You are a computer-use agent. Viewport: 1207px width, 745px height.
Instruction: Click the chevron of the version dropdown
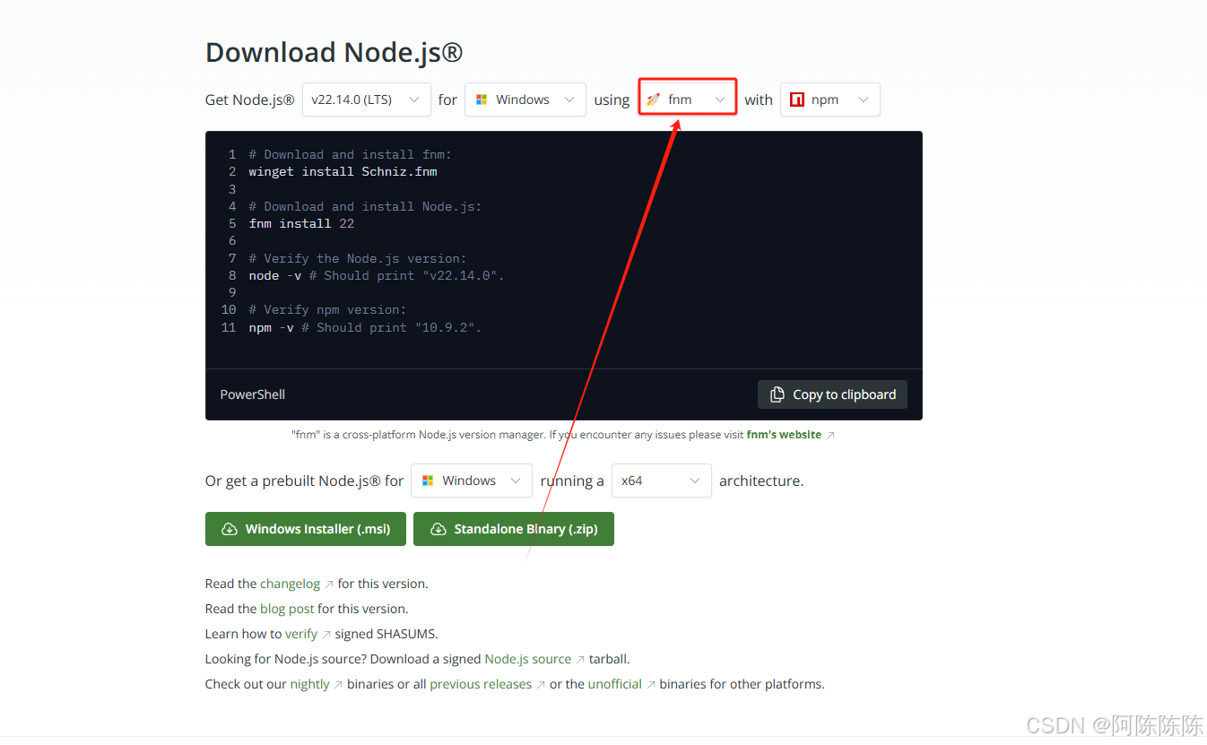tap(414, 100)
